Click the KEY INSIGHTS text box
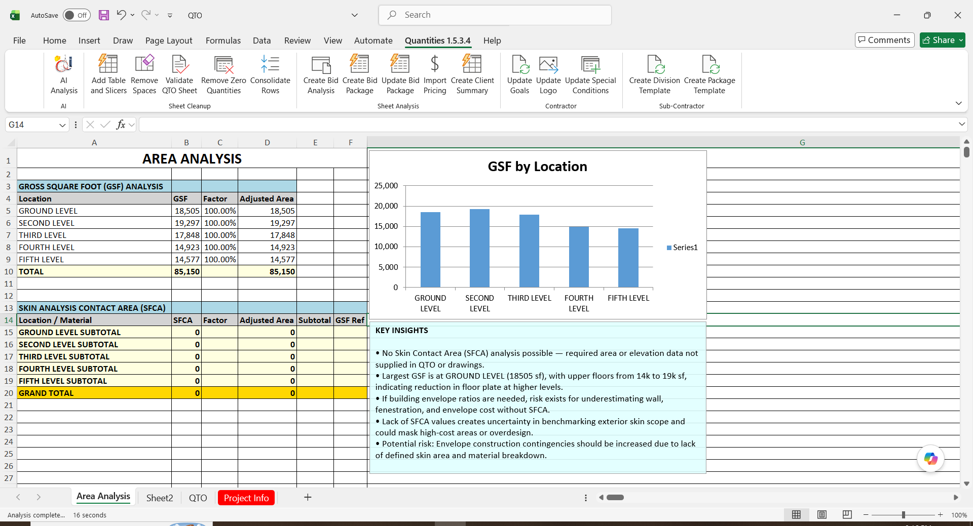 538,397
